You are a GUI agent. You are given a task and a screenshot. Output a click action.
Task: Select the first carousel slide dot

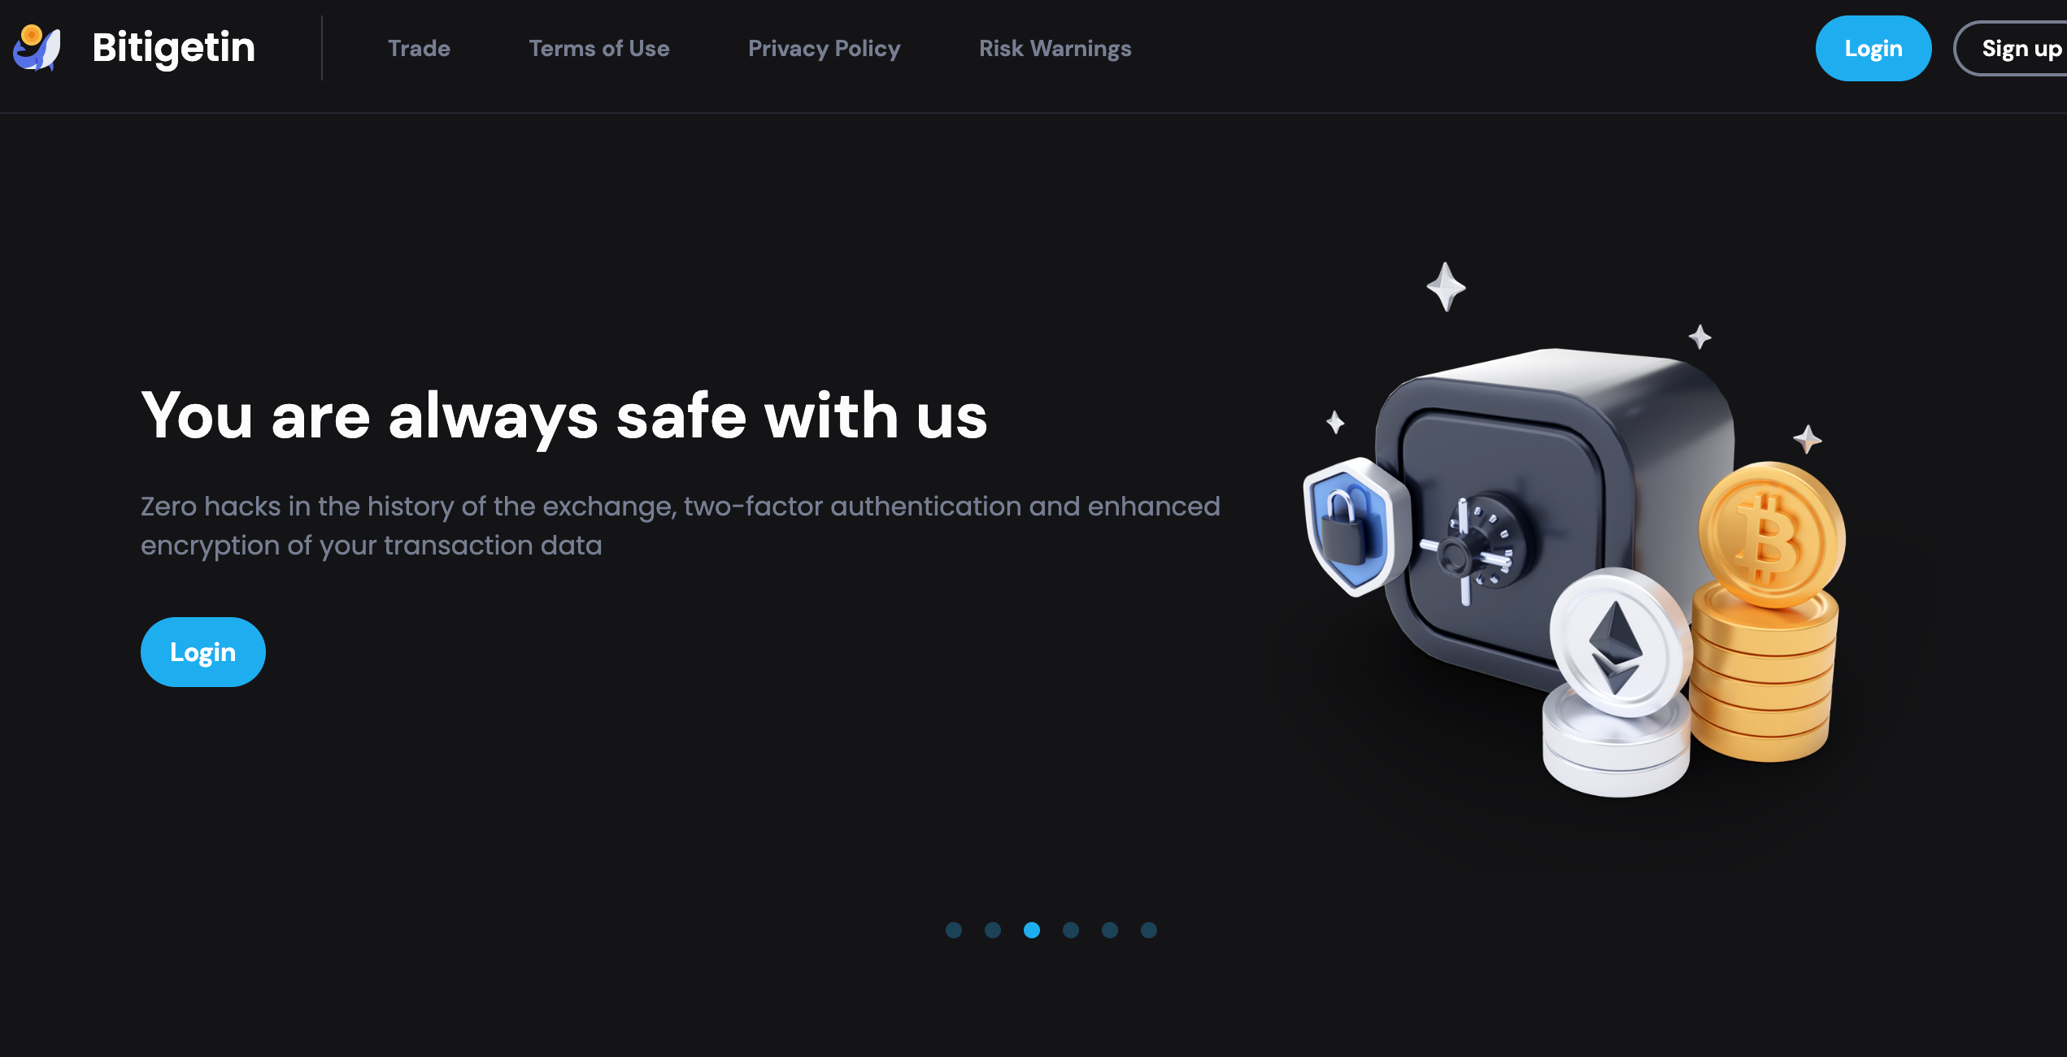coord(954,930)
